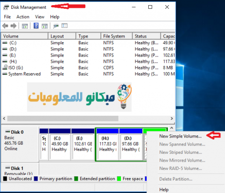Open the Help menu in menu bar
This screenshot has width=225, height=193.
[x=55, y=17]
